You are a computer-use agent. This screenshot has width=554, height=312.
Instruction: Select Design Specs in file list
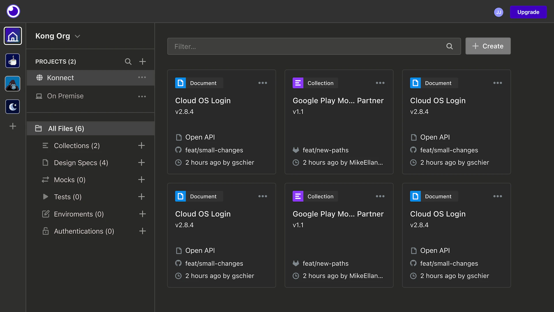(x=81, y=163)
